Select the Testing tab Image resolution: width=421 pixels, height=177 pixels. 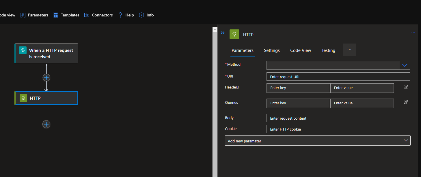pyautogui.click(x=328, y=50)
